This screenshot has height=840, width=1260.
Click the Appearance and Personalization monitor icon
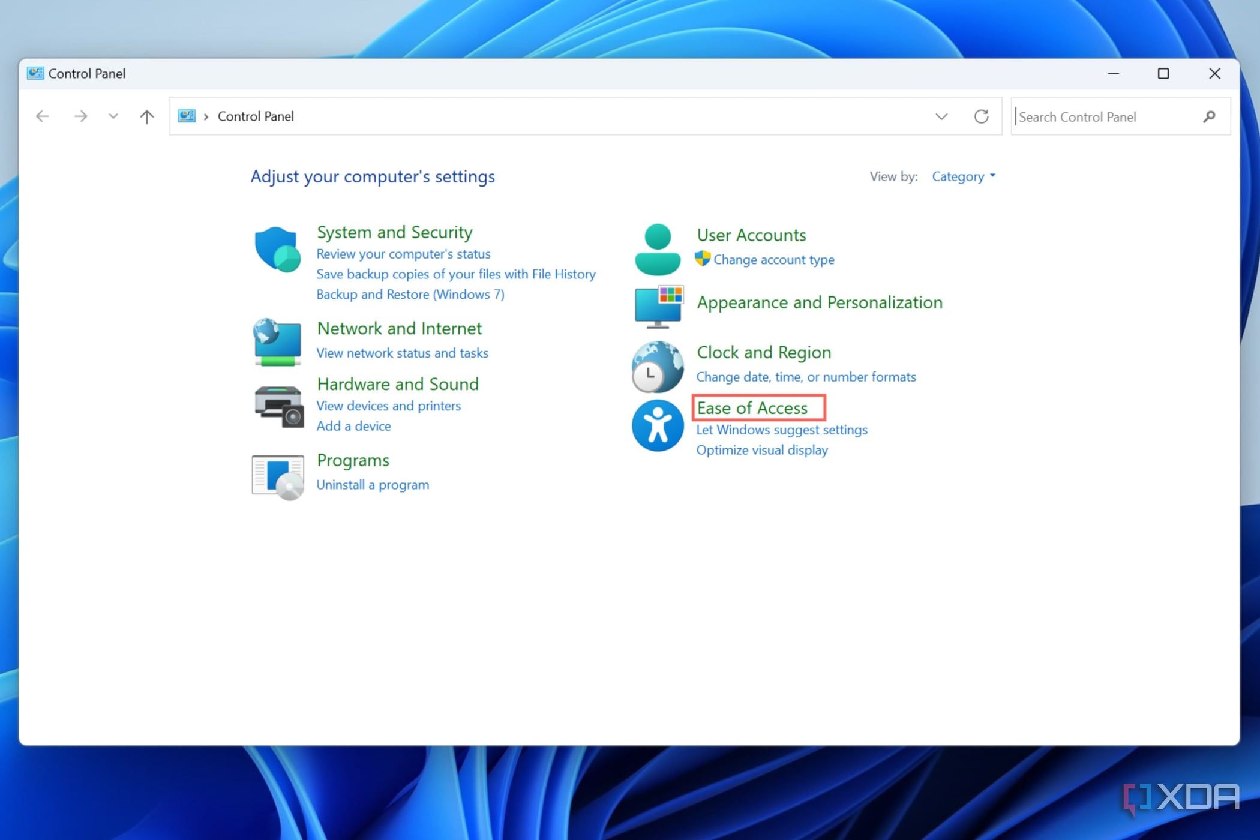click(658, 307)
